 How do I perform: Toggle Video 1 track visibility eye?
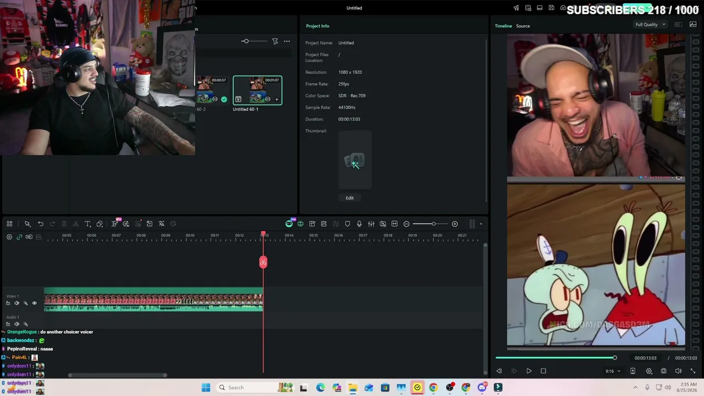[34, 303]
